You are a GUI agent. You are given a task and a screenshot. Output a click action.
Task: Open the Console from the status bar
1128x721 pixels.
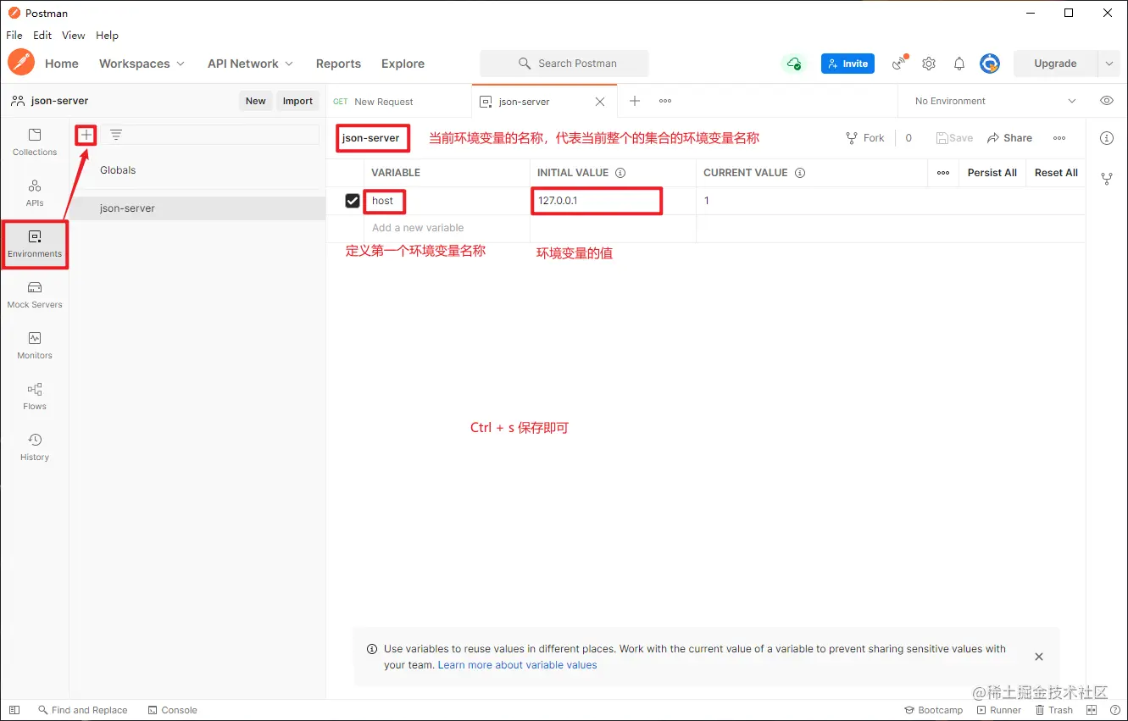pyautogui.click(x=172, y=710)
